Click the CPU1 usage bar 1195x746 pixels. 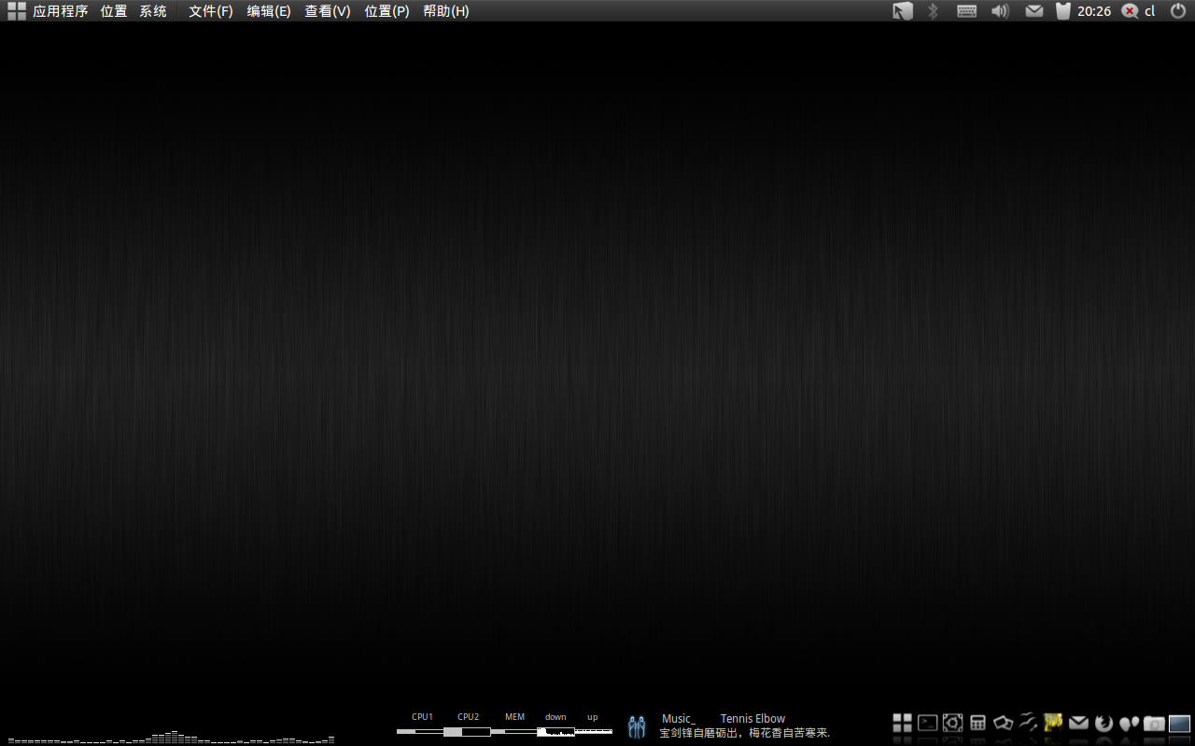coord(420,732)
